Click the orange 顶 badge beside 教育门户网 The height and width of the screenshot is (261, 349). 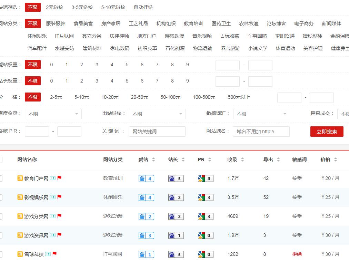click(x=20, y=178)
